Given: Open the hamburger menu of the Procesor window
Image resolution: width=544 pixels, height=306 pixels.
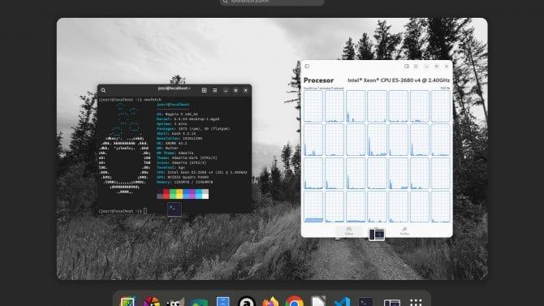Looking at the screenshot, I should coord(416,67).
